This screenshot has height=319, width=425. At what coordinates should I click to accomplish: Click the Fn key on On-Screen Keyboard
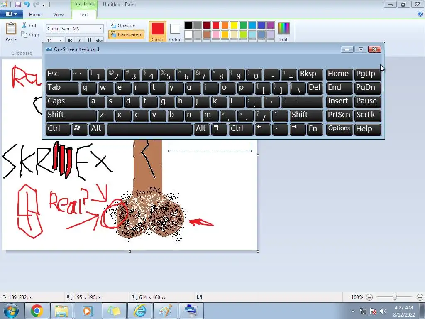pyautogui.click(x=315, y=129)
